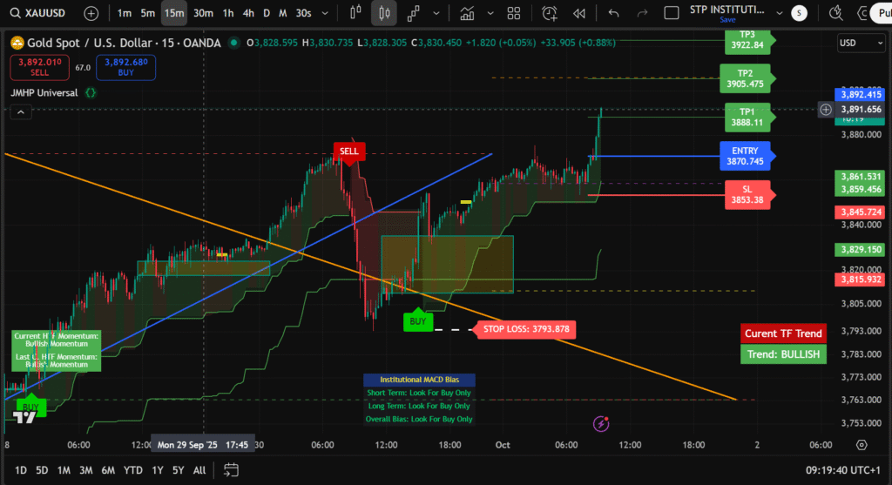Open chart settings gear on time axis

coord(862,445)
